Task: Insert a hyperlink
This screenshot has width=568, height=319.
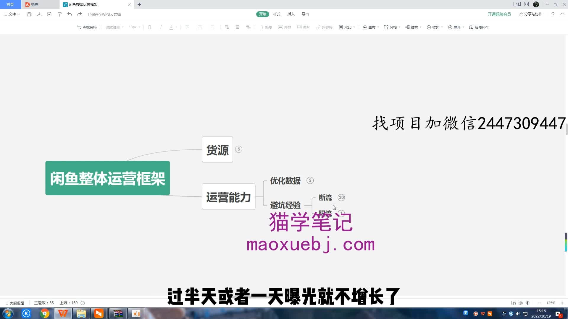Action: (x=324, y=27)
